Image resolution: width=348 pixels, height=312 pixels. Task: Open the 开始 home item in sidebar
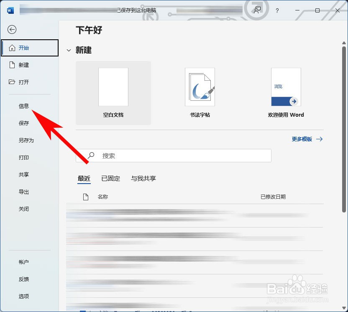[x=30, y=48]
